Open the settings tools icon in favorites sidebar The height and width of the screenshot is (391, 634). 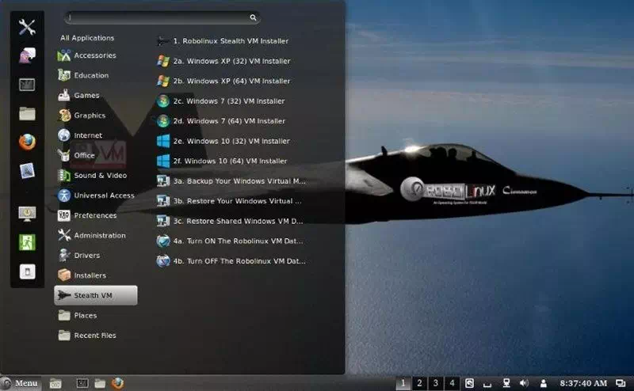[x=27, y=27]
